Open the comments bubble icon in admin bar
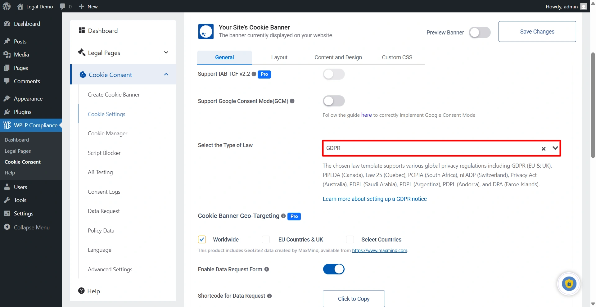The image size is (596, 307). pos(63,7)
